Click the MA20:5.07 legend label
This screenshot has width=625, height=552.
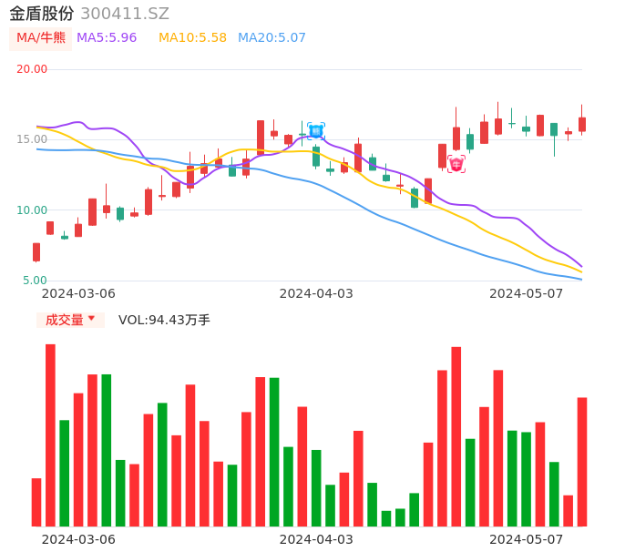tap(272, 38)
